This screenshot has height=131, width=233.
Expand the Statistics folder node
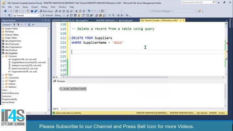coord(3,87)
